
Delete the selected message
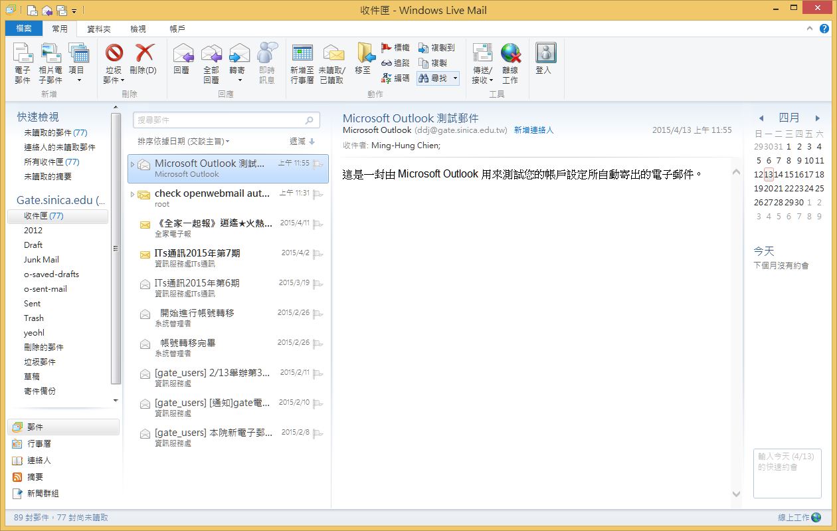pyautogui.click(x=143, y=58)
